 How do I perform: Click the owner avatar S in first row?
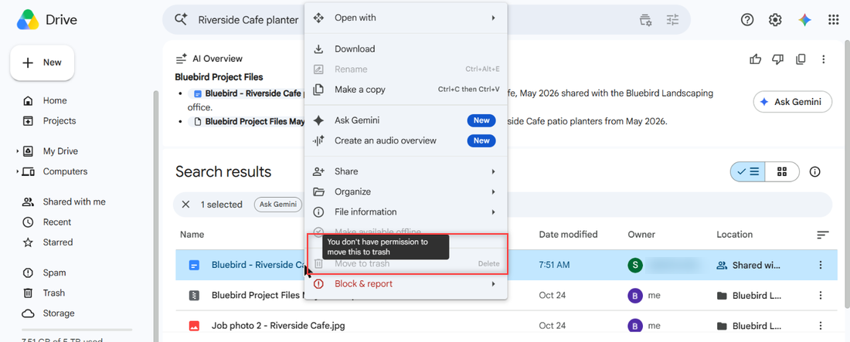pos(634,265)
